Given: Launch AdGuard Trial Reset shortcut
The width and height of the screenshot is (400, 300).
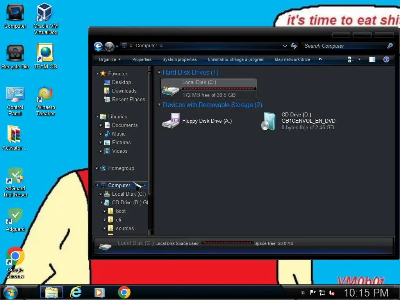Looking at the screenshot, I should click(15, 182).
